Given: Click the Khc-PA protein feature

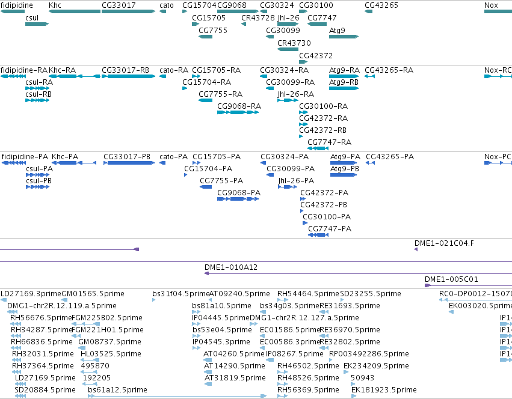Looking at the screenshot, I should [74, 163].
